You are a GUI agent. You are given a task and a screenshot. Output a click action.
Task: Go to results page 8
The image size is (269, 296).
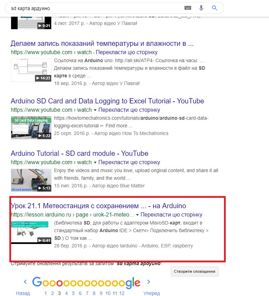94,293
